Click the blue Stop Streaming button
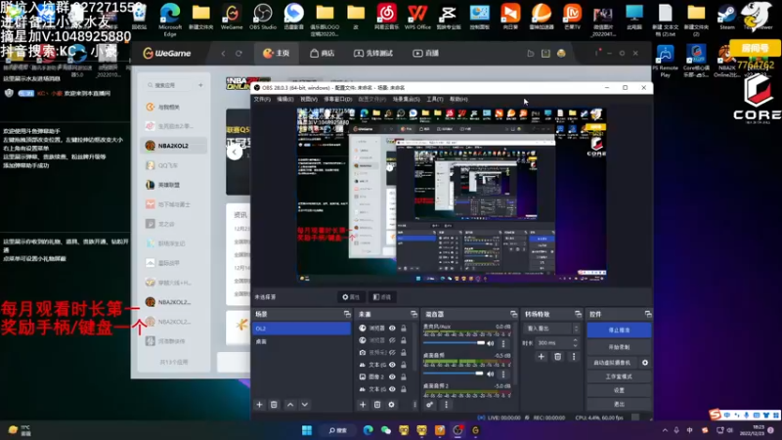 pos(619,330)
